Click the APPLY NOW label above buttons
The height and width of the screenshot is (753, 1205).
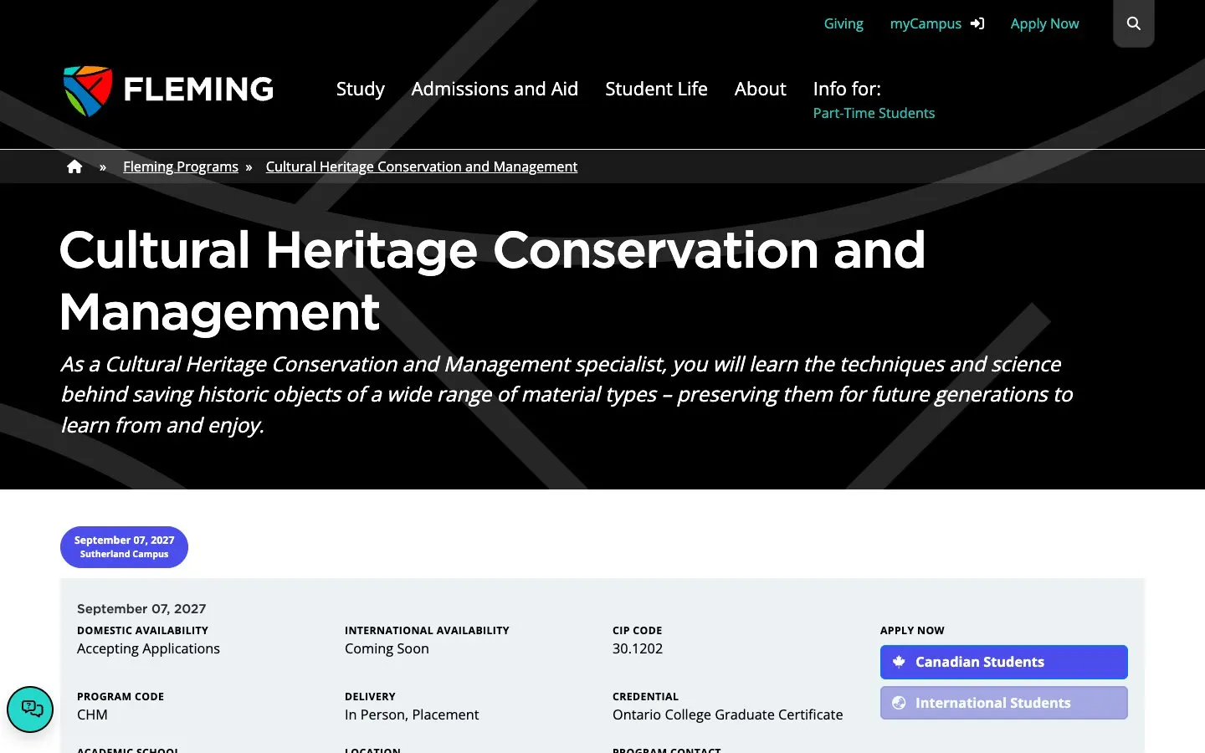click(912, 630)
